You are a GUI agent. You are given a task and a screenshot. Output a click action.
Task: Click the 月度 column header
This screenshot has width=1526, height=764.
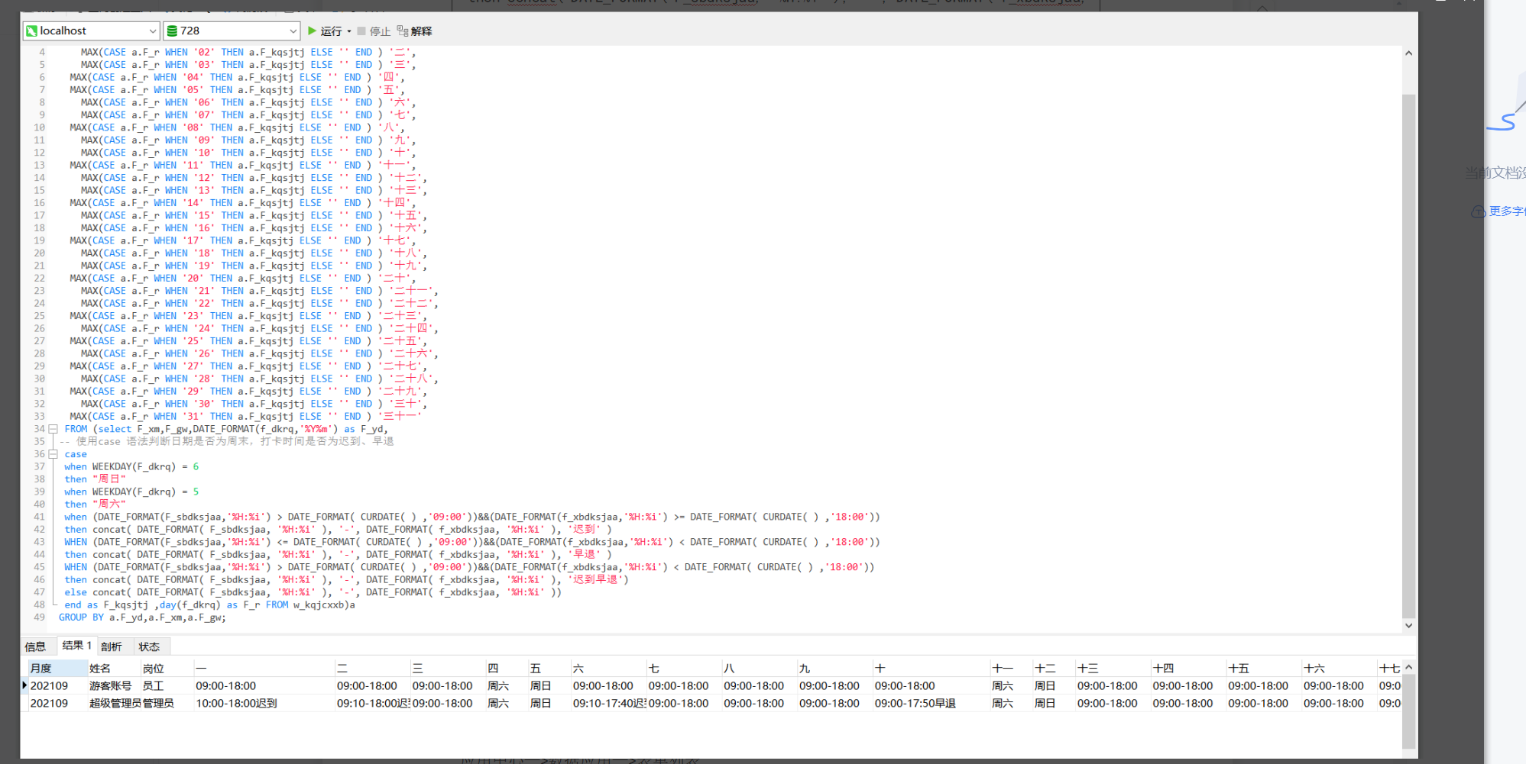click(41, 668)
